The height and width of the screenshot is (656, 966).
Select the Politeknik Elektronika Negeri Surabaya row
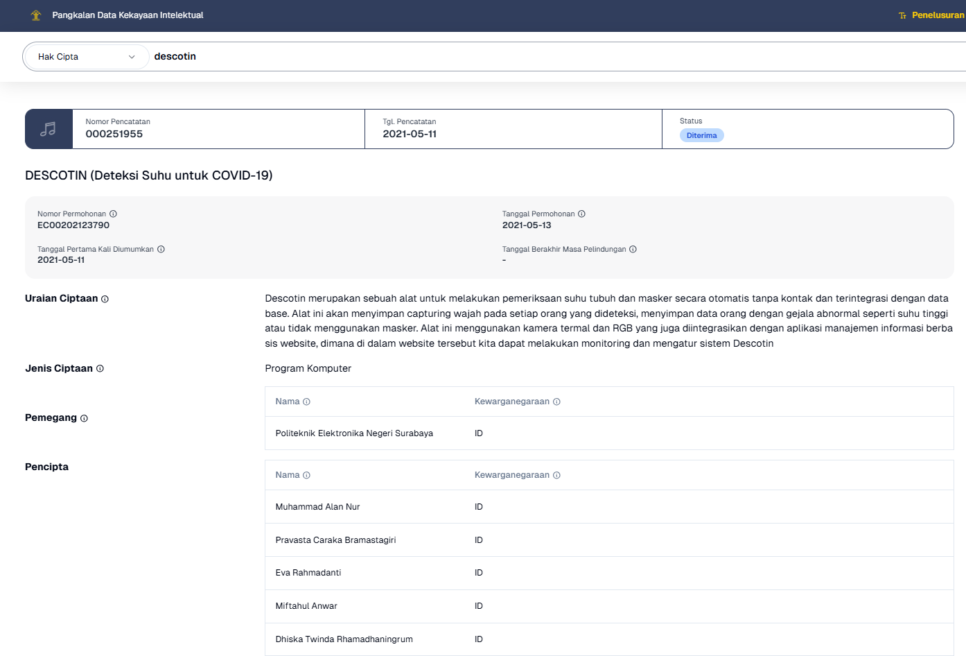[x=354, y=433]
